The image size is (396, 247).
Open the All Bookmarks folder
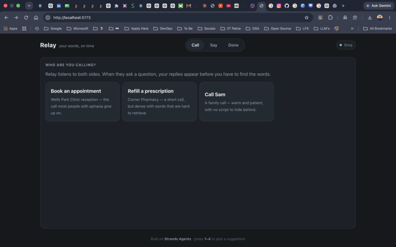pyautogui.click(x=377, y=28)
